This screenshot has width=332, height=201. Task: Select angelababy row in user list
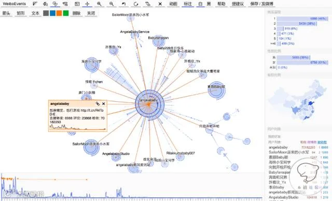pyautogui.click(x=298, y=147)
